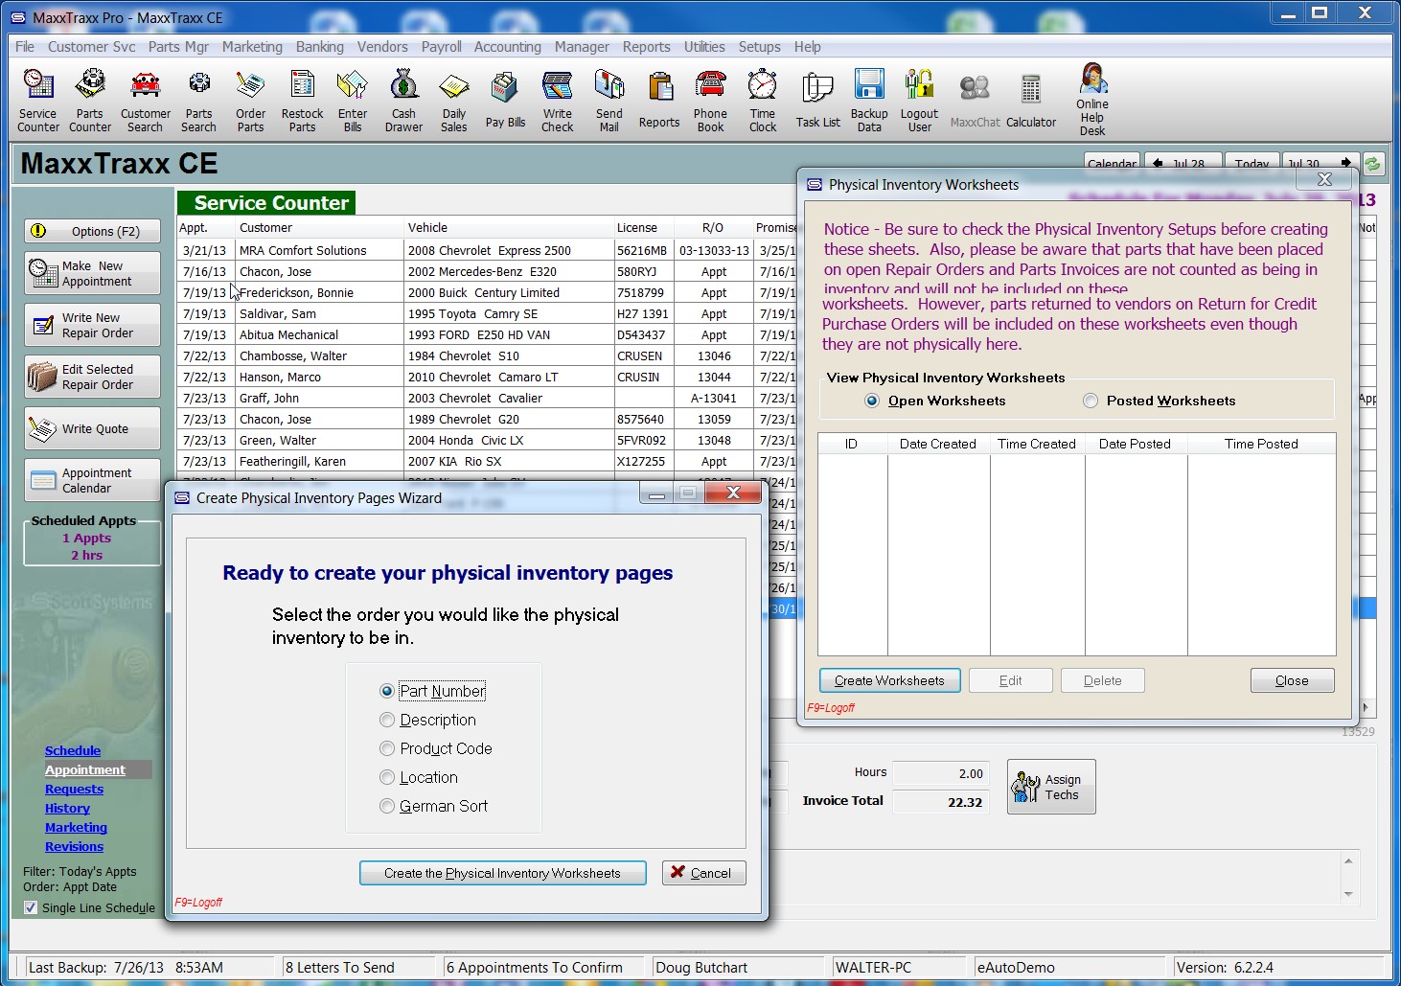Image resolution: width=1401 pixels, height=986 pixels.
Task: Open the Parts Counter toolbar icon
Action: pyautogui.click(x=90, y=100)
